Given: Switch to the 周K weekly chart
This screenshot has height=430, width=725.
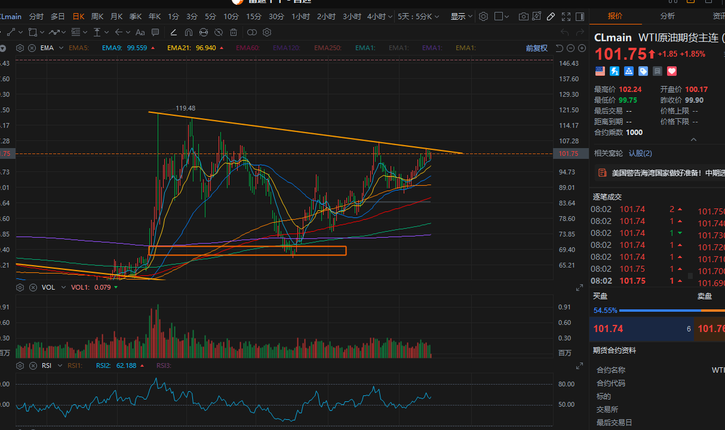Looking at the screenshot, I should point(97,16).
